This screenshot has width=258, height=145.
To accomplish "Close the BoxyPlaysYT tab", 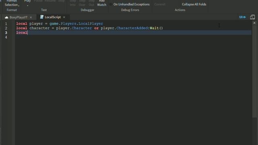I will (31, 17).
